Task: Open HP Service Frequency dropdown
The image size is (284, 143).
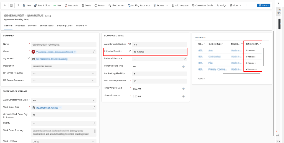Action: [93, 74]
